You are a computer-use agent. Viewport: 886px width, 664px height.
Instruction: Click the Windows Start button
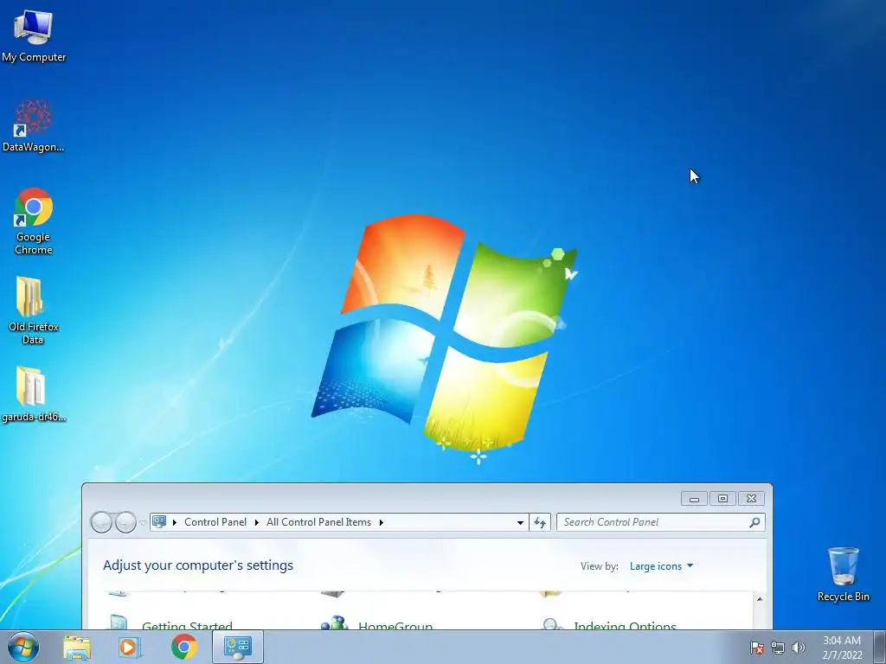click(23, 647)
